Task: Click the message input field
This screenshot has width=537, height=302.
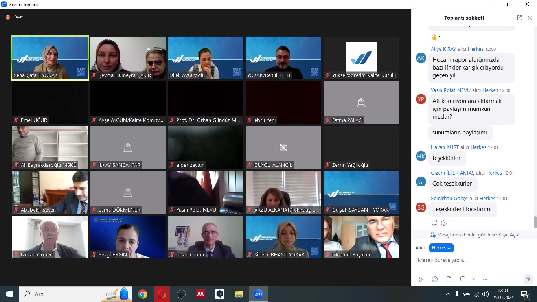Action: (x=468, y=260)
